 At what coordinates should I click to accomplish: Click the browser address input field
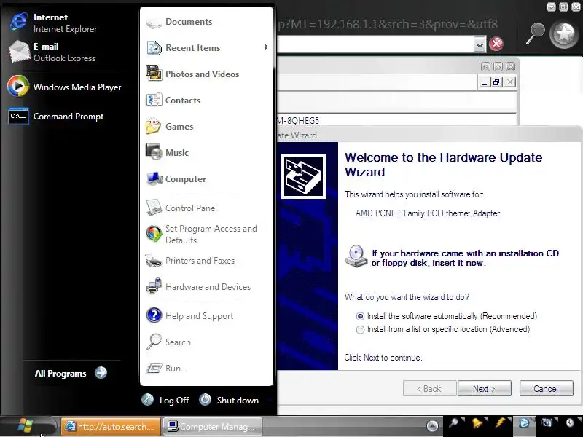point(375,44)
